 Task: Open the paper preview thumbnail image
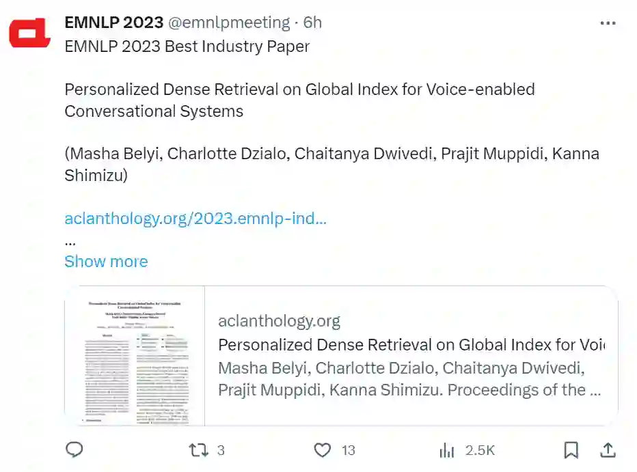point(135,356)
